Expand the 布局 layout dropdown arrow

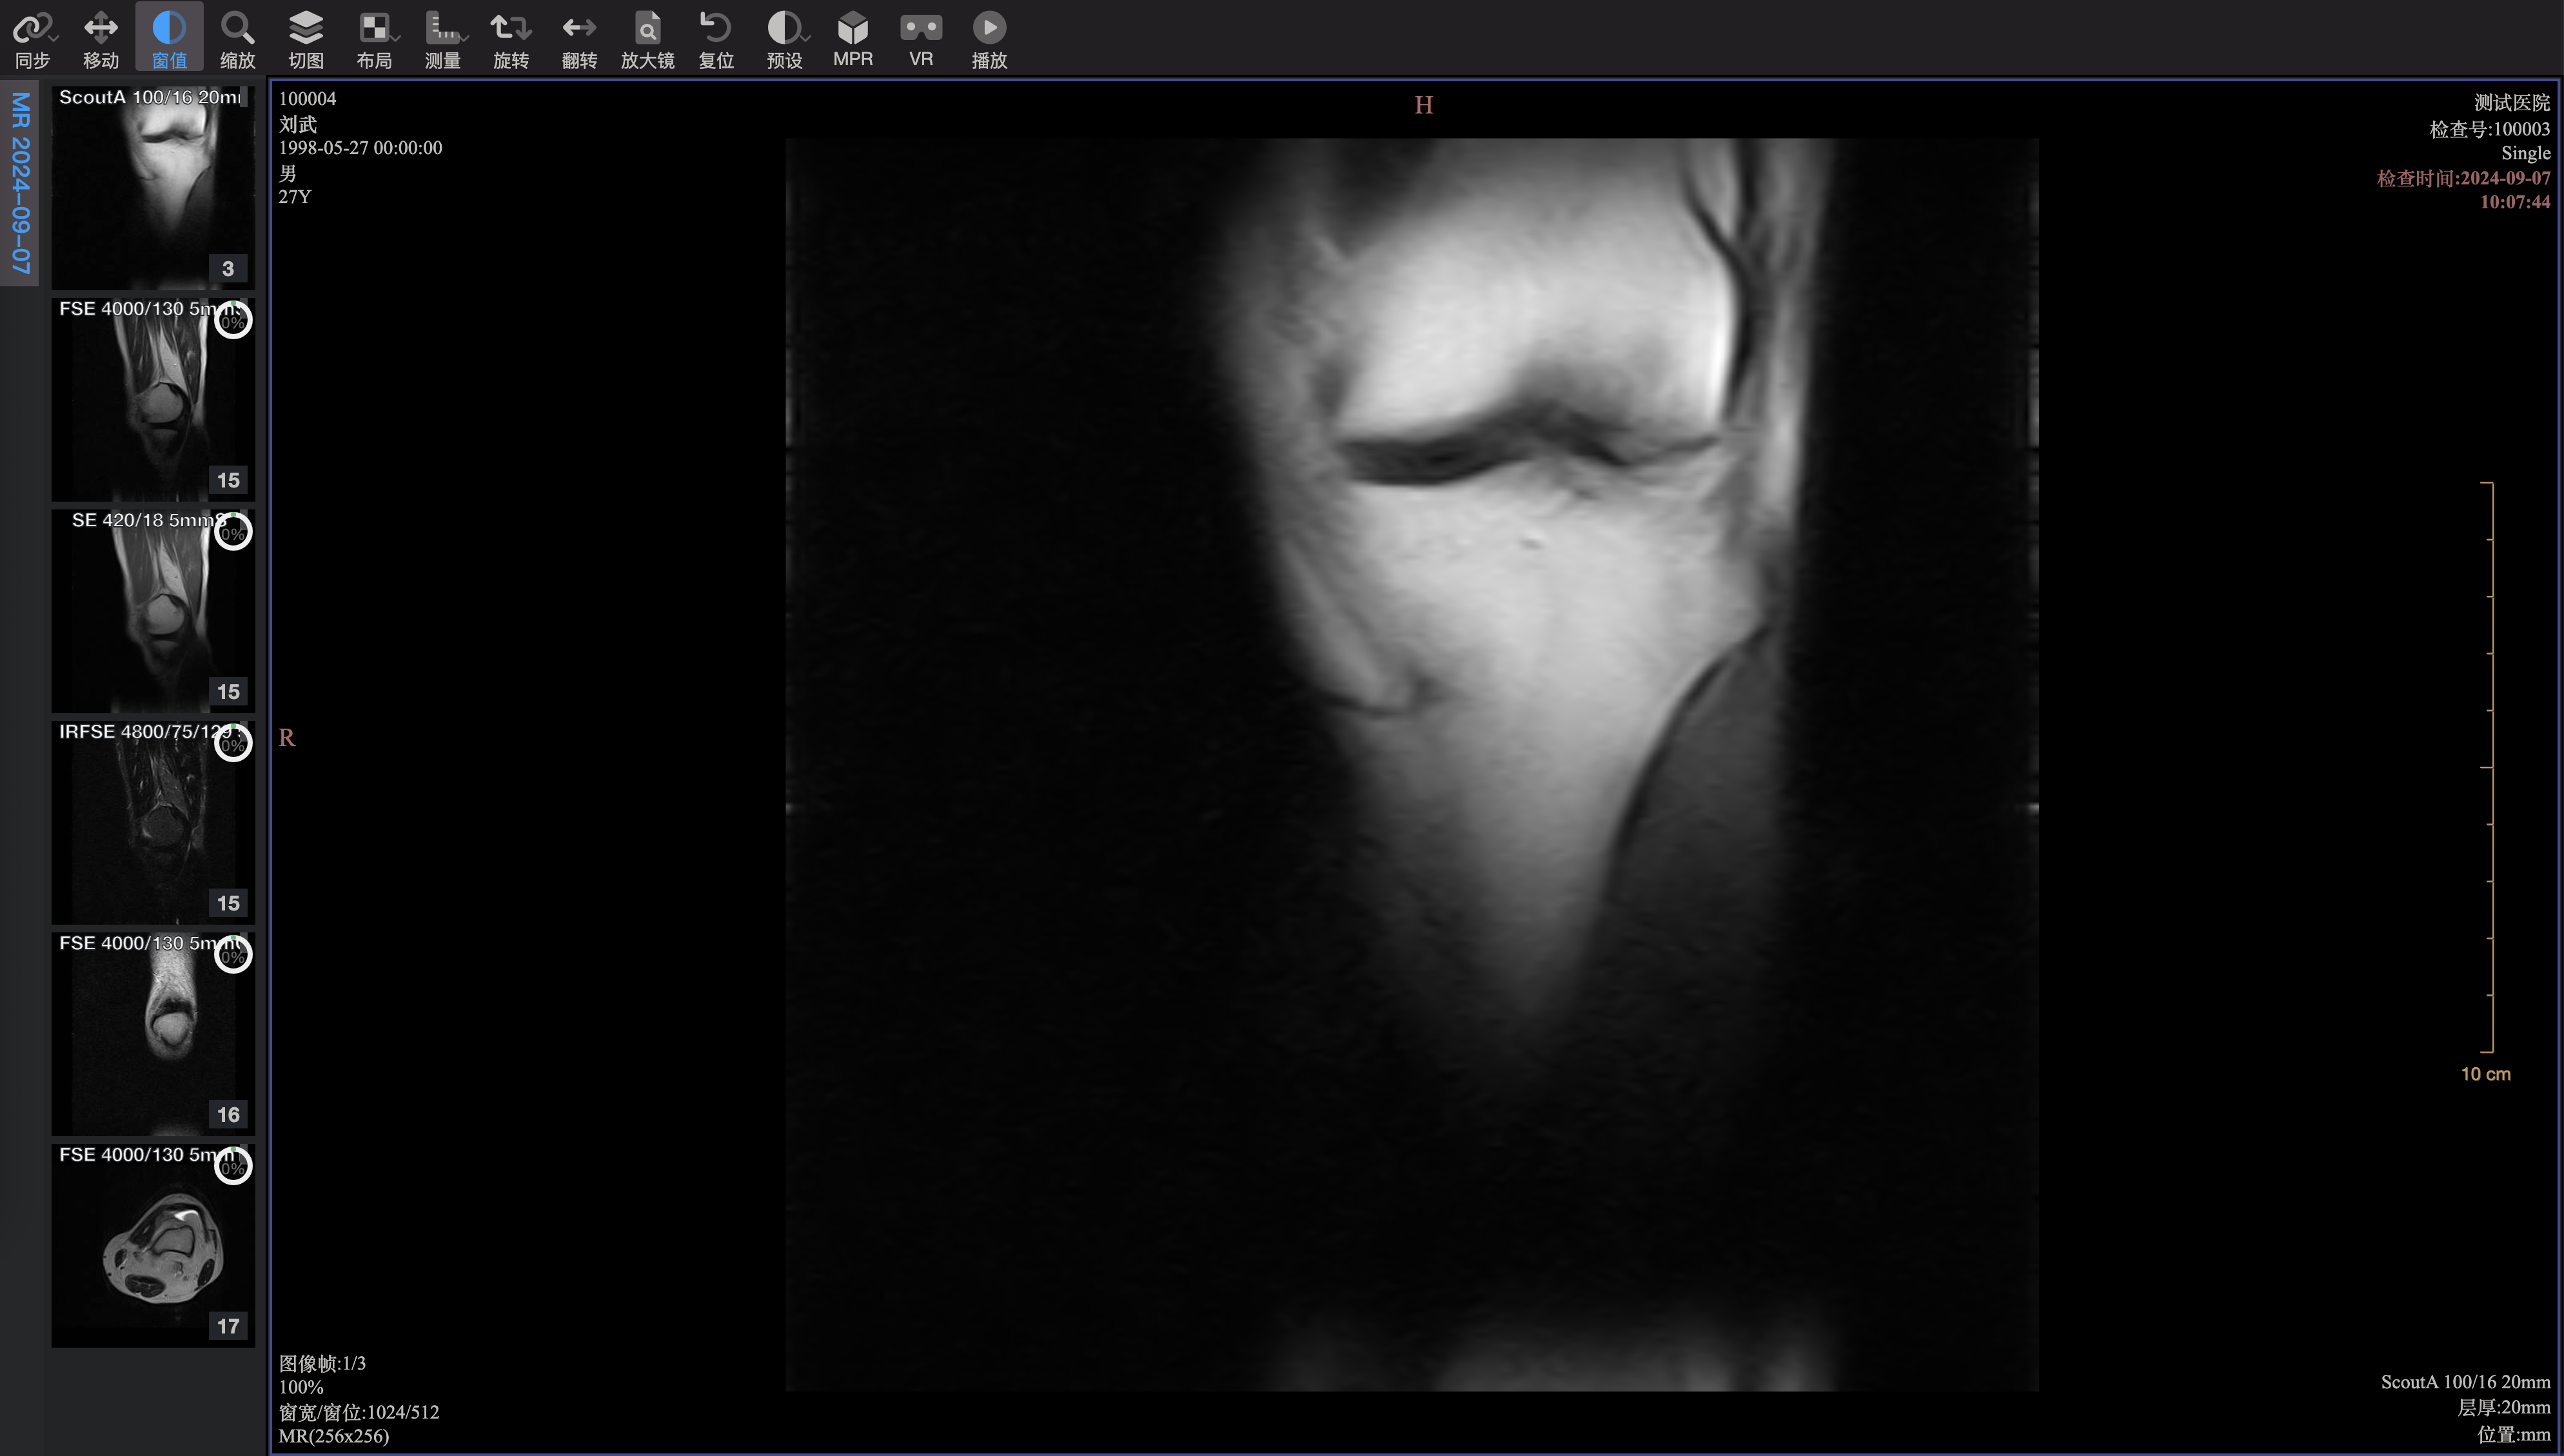396,38
